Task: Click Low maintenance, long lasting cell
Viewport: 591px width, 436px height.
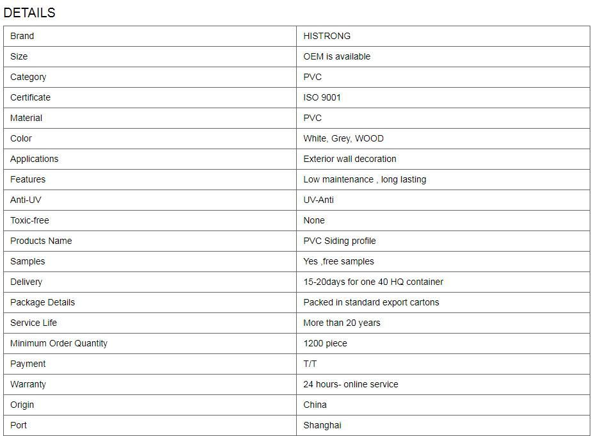Action: click(x=443, y=179)
